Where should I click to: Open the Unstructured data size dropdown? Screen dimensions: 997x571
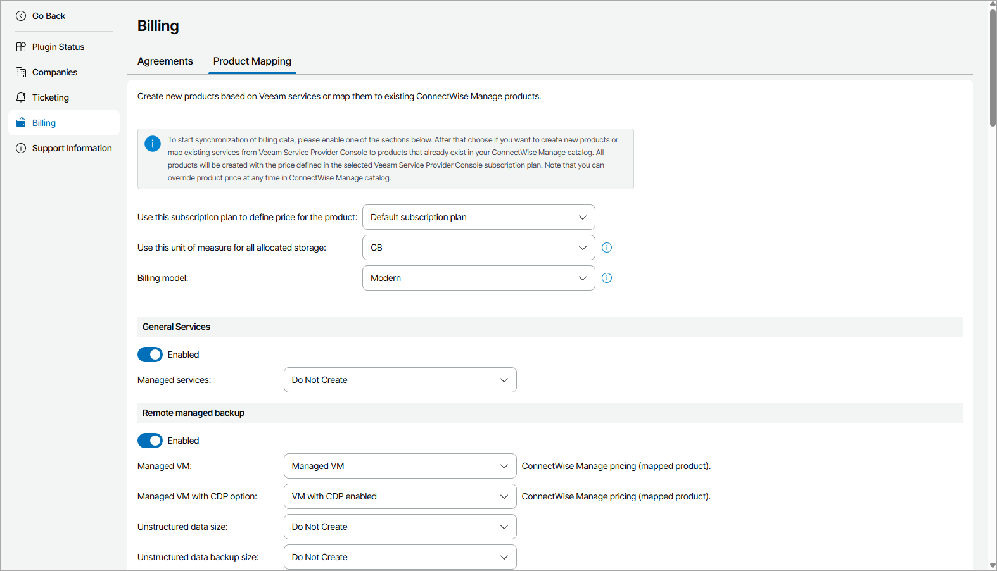[x=400, y=527]
